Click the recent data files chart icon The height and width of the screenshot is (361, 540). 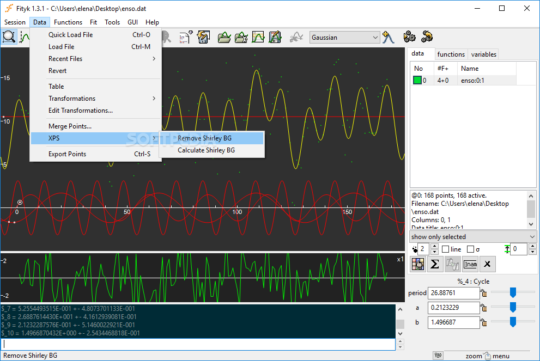[x=258, y=37]
